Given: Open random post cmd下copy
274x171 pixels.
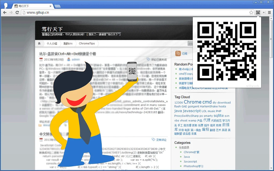Looking at the screenshot, I should coord(186,74).
